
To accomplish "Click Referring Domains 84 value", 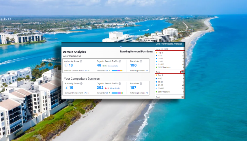I will [147, 70].
